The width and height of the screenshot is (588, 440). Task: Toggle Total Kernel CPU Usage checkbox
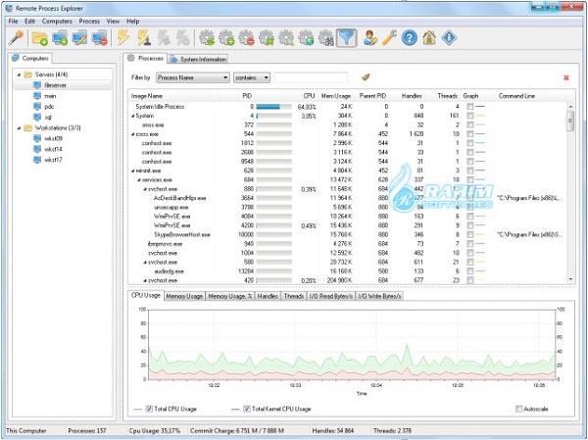point(247,409)
